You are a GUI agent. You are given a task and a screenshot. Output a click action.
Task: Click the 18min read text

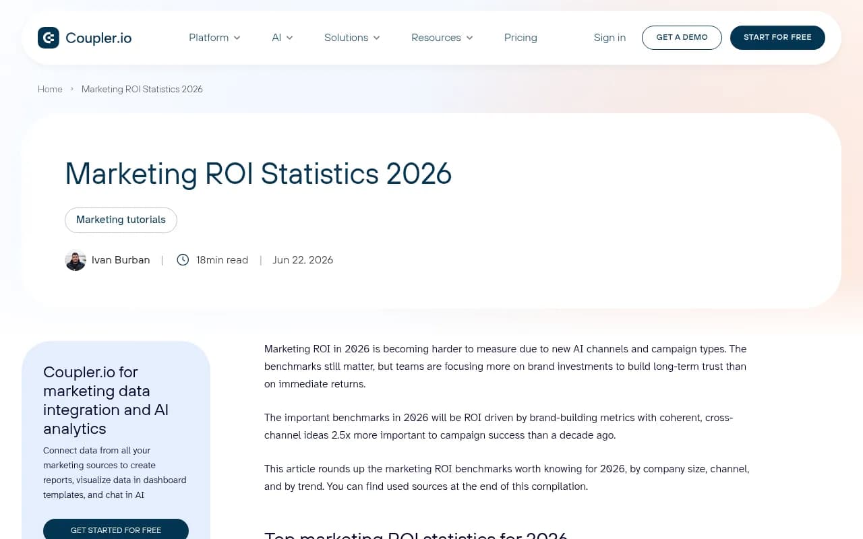pos(222,260)
